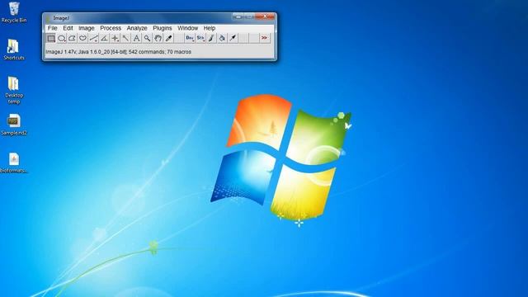Select the Shortcuts desktop folder
The width and height of the screenshot is (528, 297).
14,49
